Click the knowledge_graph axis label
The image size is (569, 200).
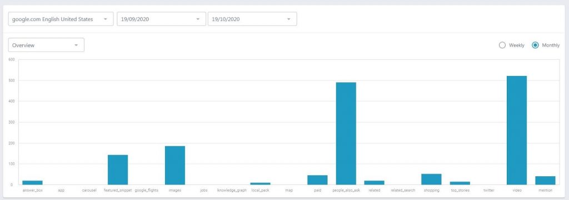pyautogui.click(x=232, y=190)
